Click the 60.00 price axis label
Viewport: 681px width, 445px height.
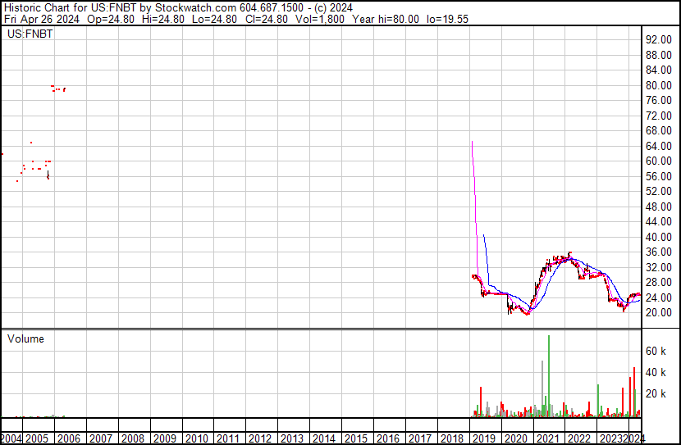point(659,161)
